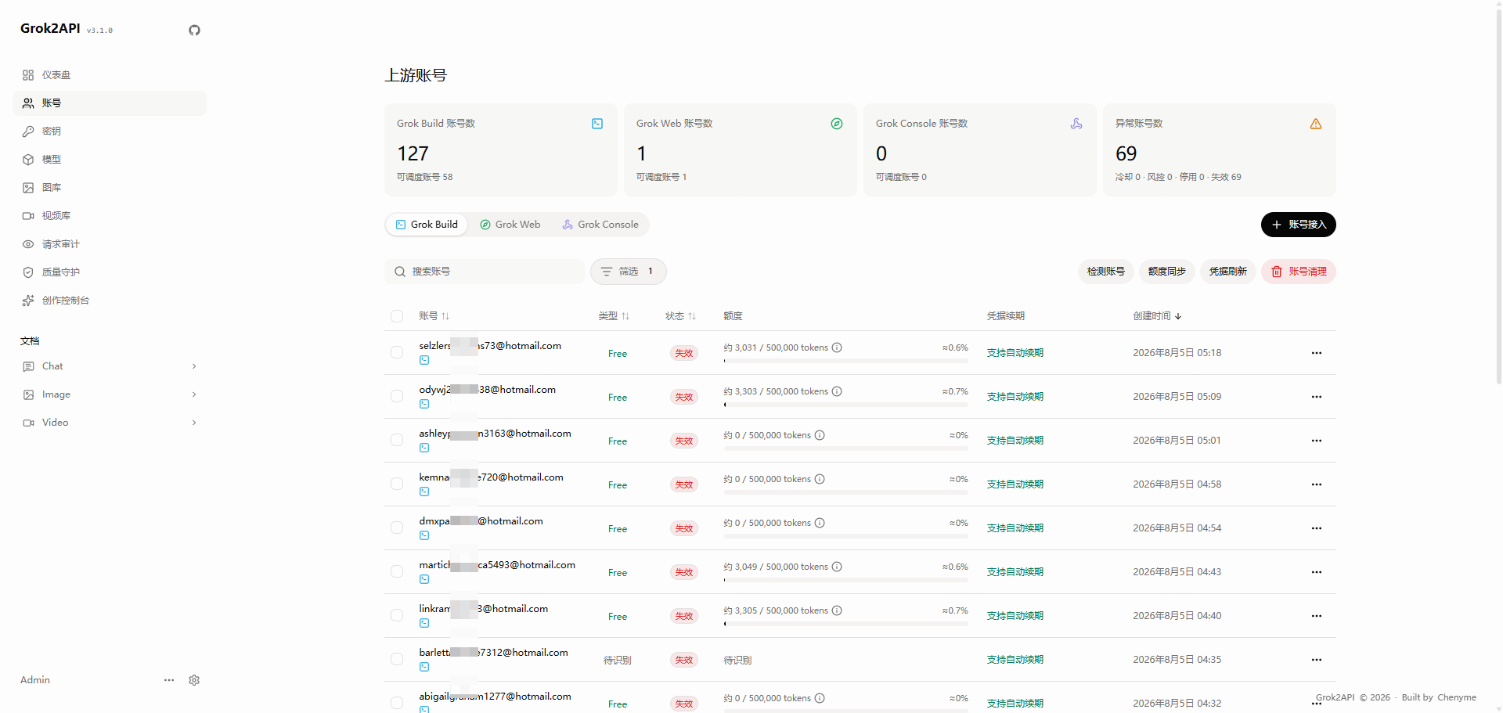
Task: Open row actions for 04:35 account
Action: pyautogui.click(x=1317, y=660)
